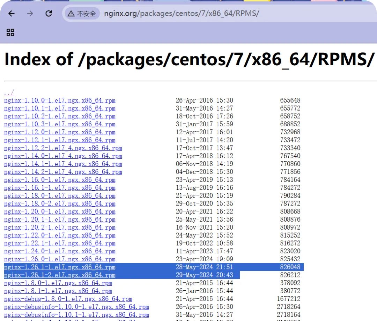Click the date 12-Apr-2017 16:01
This screenshot has height=321, width=377.
[x=204, y=132]
